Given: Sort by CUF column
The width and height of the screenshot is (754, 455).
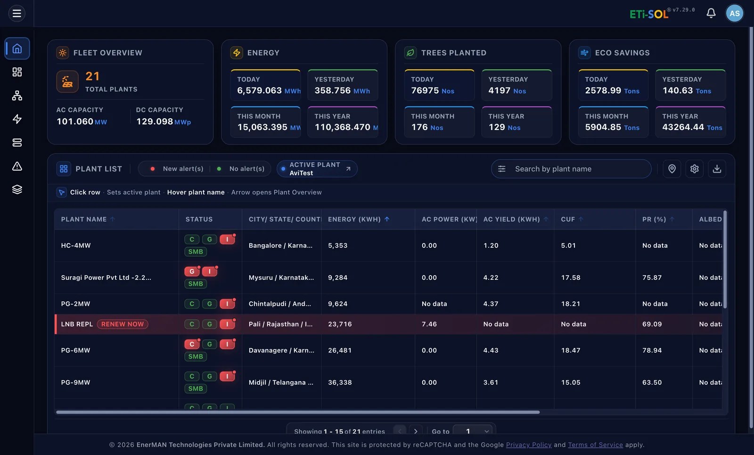Looking at the screenshot, I should [x=572, y=219].
